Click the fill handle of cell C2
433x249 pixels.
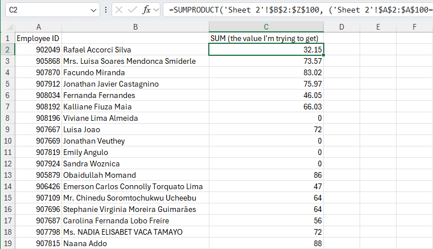pyautogui.click(x=323, y=55)
